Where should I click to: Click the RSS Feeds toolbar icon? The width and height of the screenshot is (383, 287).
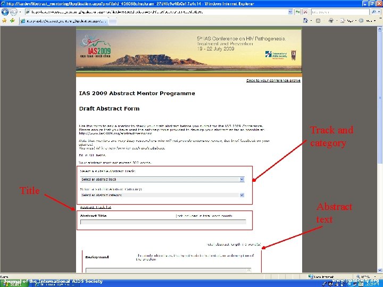318,21
